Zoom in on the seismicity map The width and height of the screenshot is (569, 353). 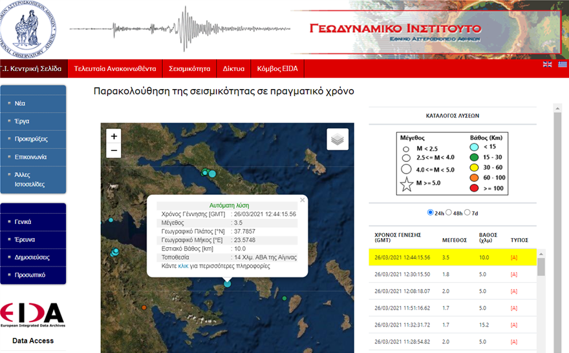click(x=114, y=136)
